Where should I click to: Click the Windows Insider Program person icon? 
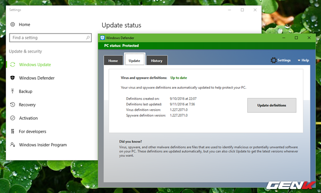pyautogui.click(x=13, y=144)
